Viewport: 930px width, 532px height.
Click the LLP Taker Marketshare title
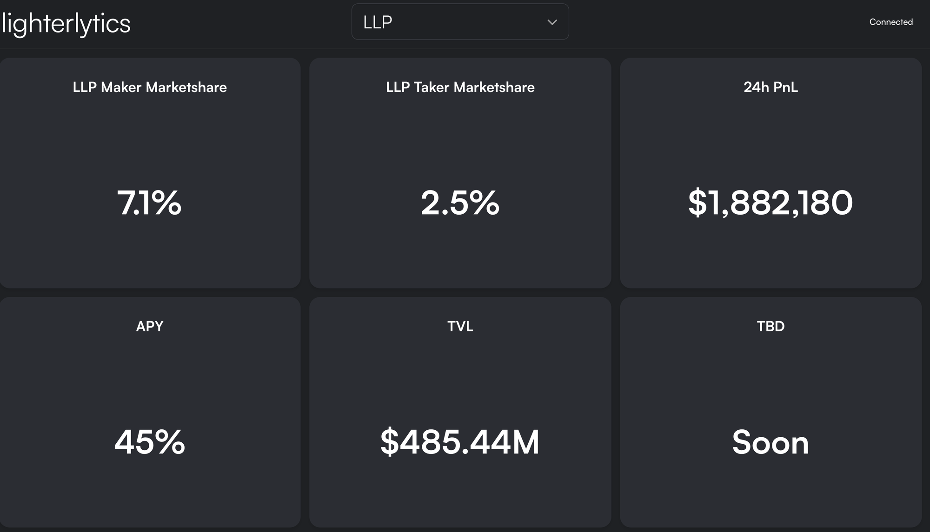460,87
